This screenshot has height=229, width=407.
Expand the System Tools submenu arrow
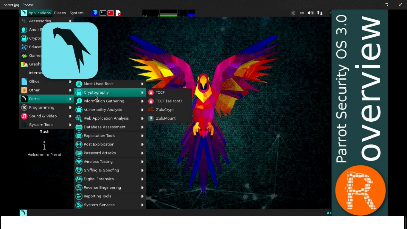[70, 125]
